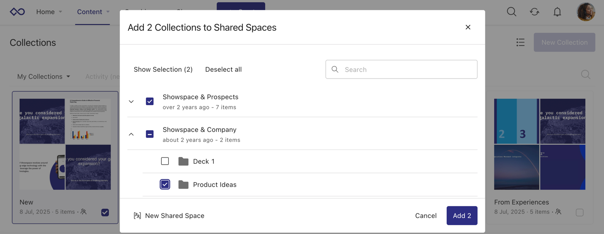Switch Collections page to list view icon
This screenshot has width=604, height=234.
pos(520,42)
